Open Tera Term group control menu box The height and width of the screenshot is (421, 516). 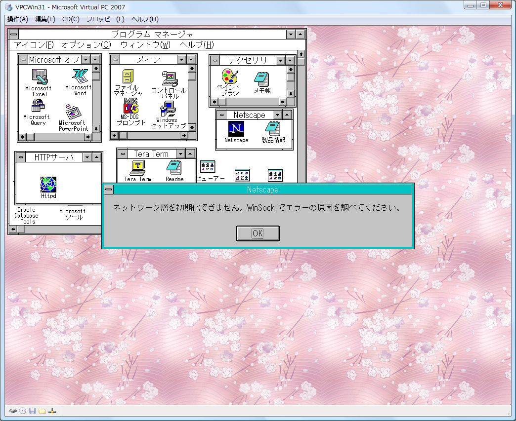[123, 154]
